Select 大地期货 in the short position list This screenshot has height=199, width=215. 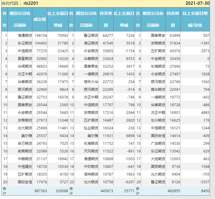(x=158, y=159)
